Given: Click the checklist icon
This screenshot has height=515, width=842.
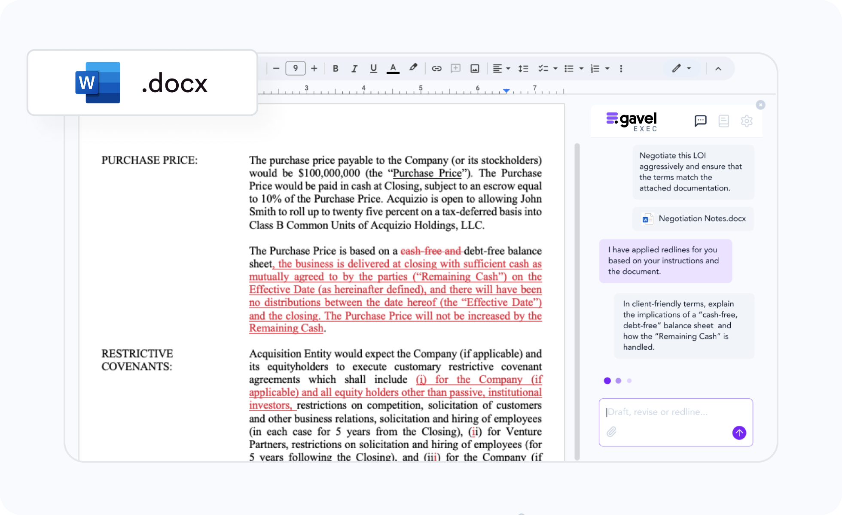Looking at the screenshot, I should [543, 68].
